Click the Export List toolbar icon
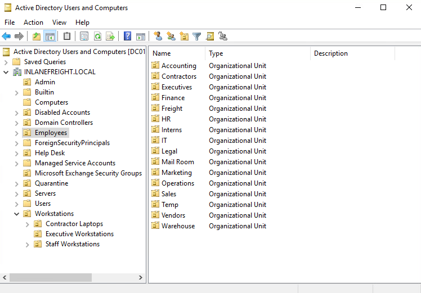 coord(110,37)
